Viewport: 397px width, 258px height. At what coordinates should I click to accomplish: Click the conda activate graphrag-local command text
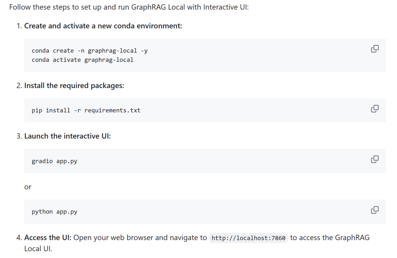click(x=82, y=60)
